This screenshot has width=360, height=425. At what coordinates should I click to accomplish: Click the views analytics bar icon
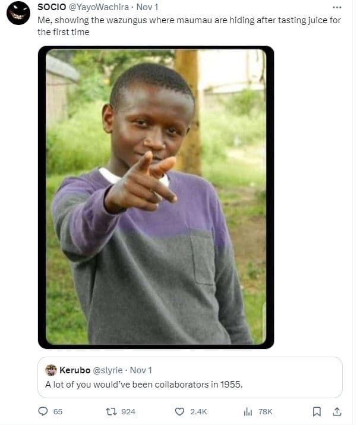pos(248,411)
